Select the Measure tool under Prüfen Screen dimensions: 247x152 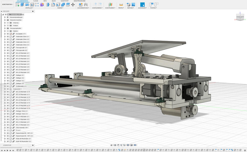point(121,5)
